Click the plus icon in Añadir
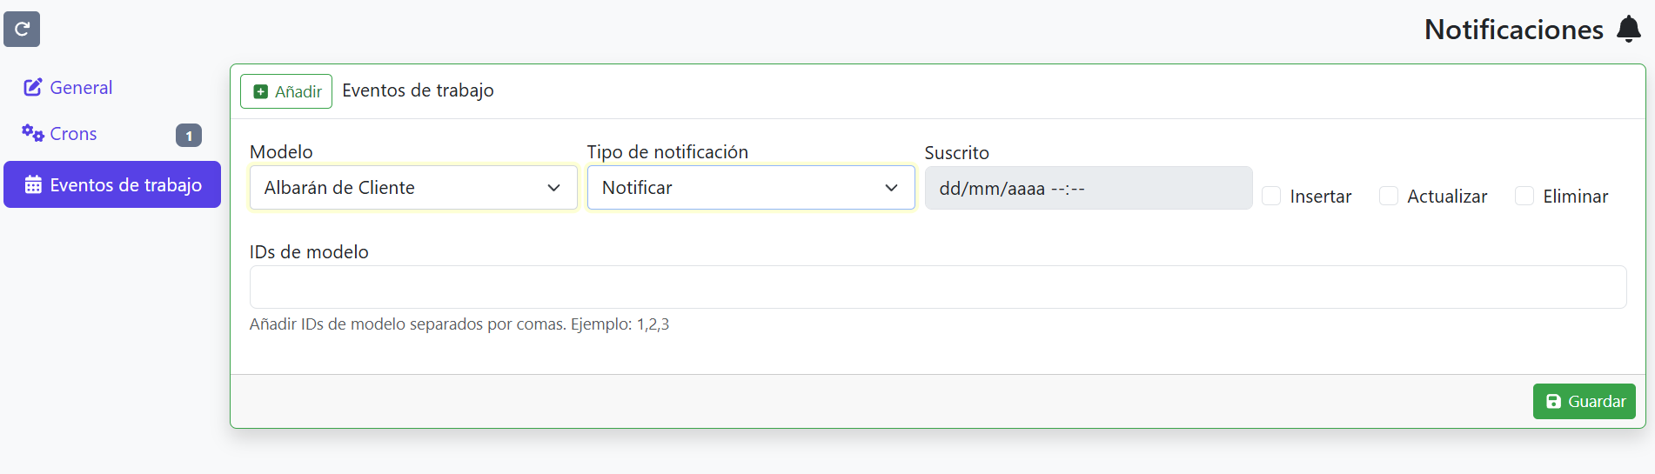The image size is (1655, 474). click(260, 91)
